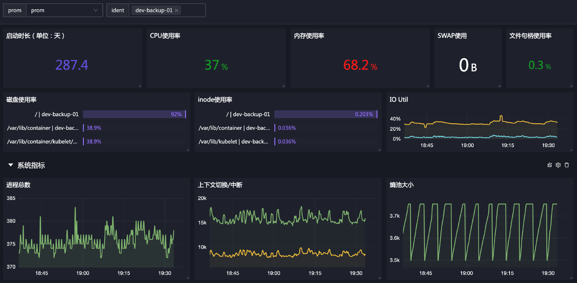The width and height of the screenshot is (577, 283).
Task: Click the IO Util panel title
Action: point(398,100)
